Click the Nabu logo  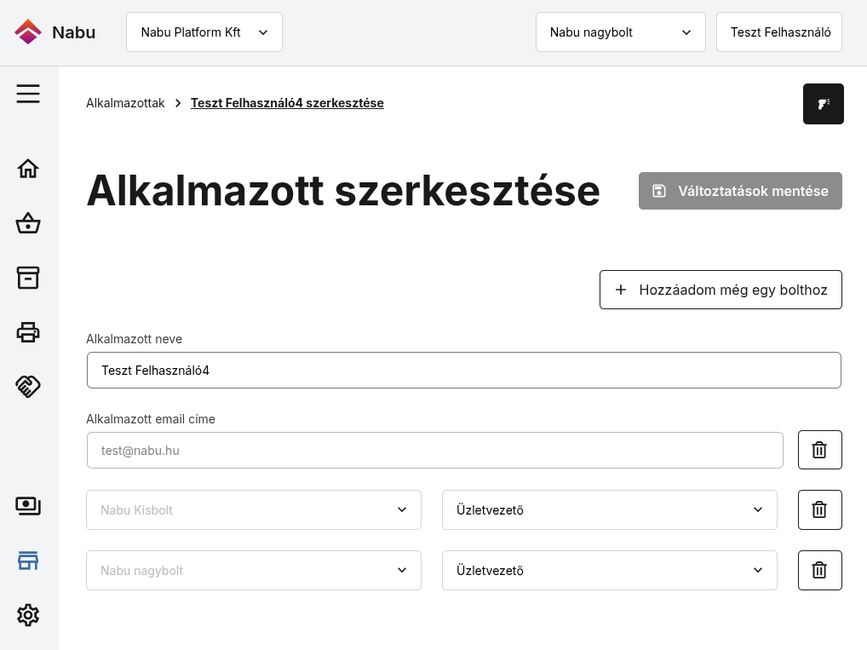click(x=55, y=32)
